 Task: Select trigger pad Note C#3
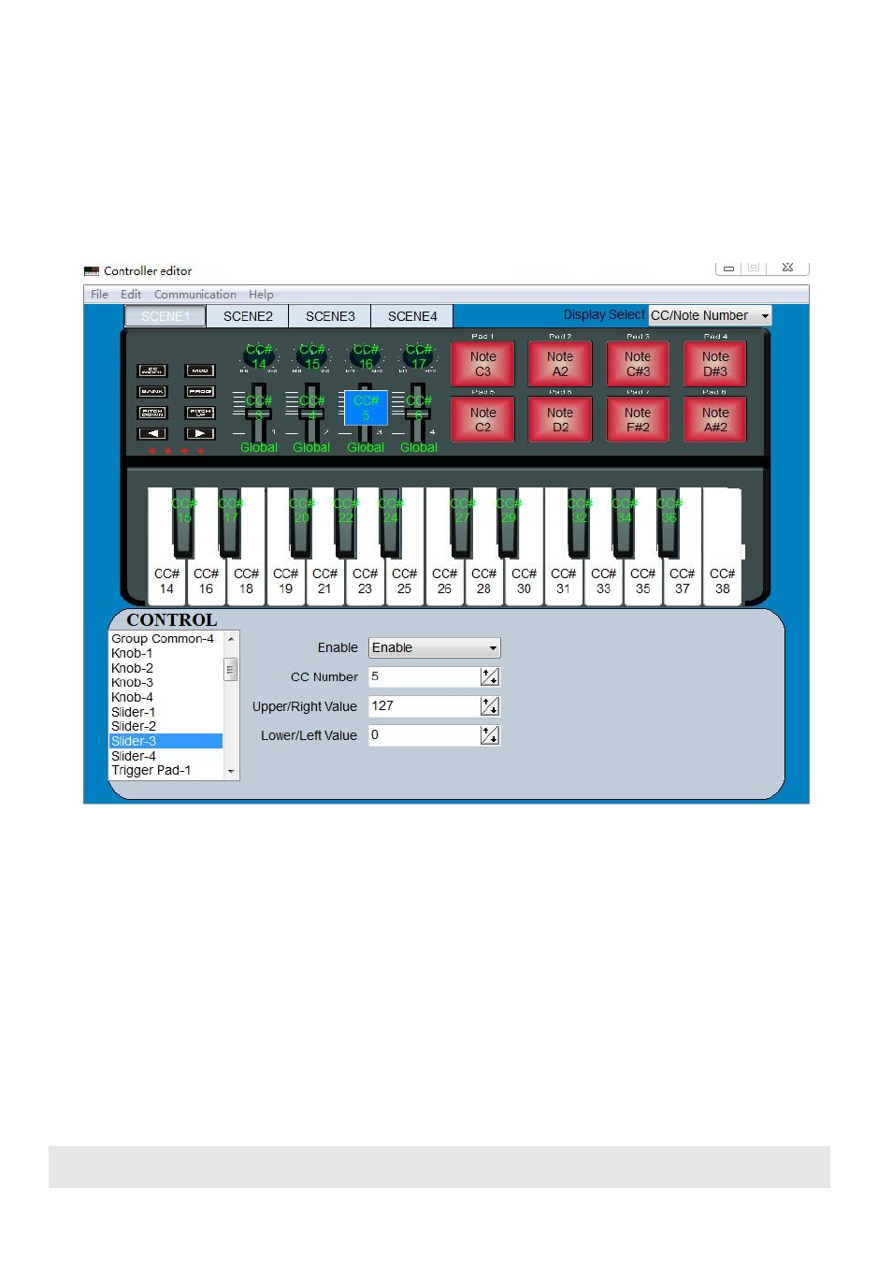pyautogui.click(x=638, y=364)
